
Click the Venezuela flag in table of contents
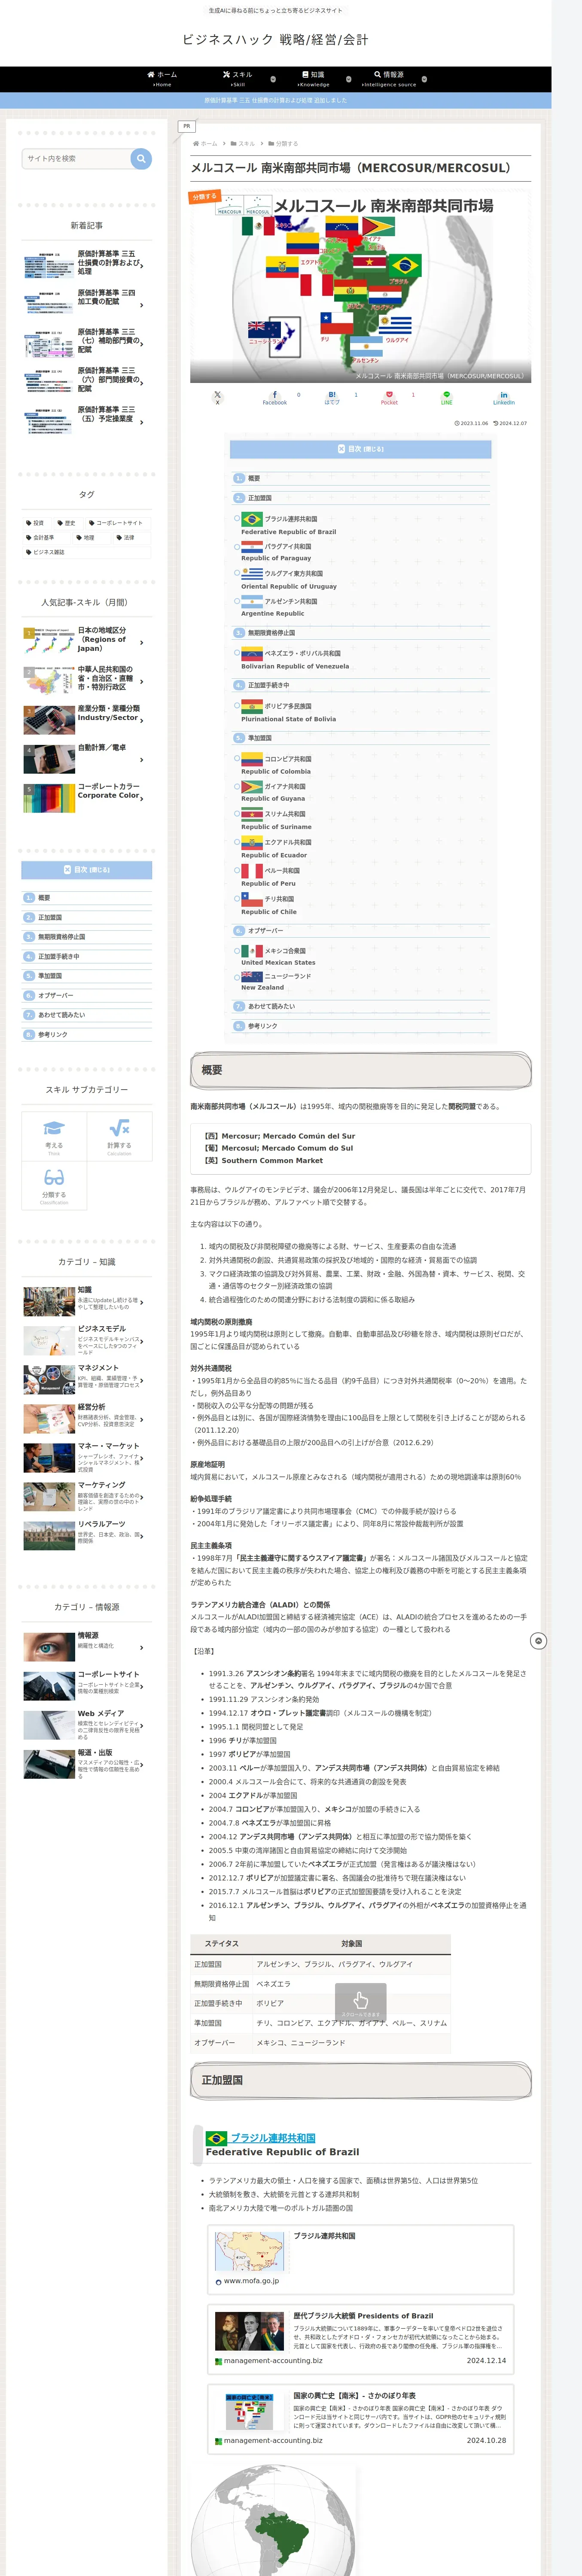pos(252,653)
